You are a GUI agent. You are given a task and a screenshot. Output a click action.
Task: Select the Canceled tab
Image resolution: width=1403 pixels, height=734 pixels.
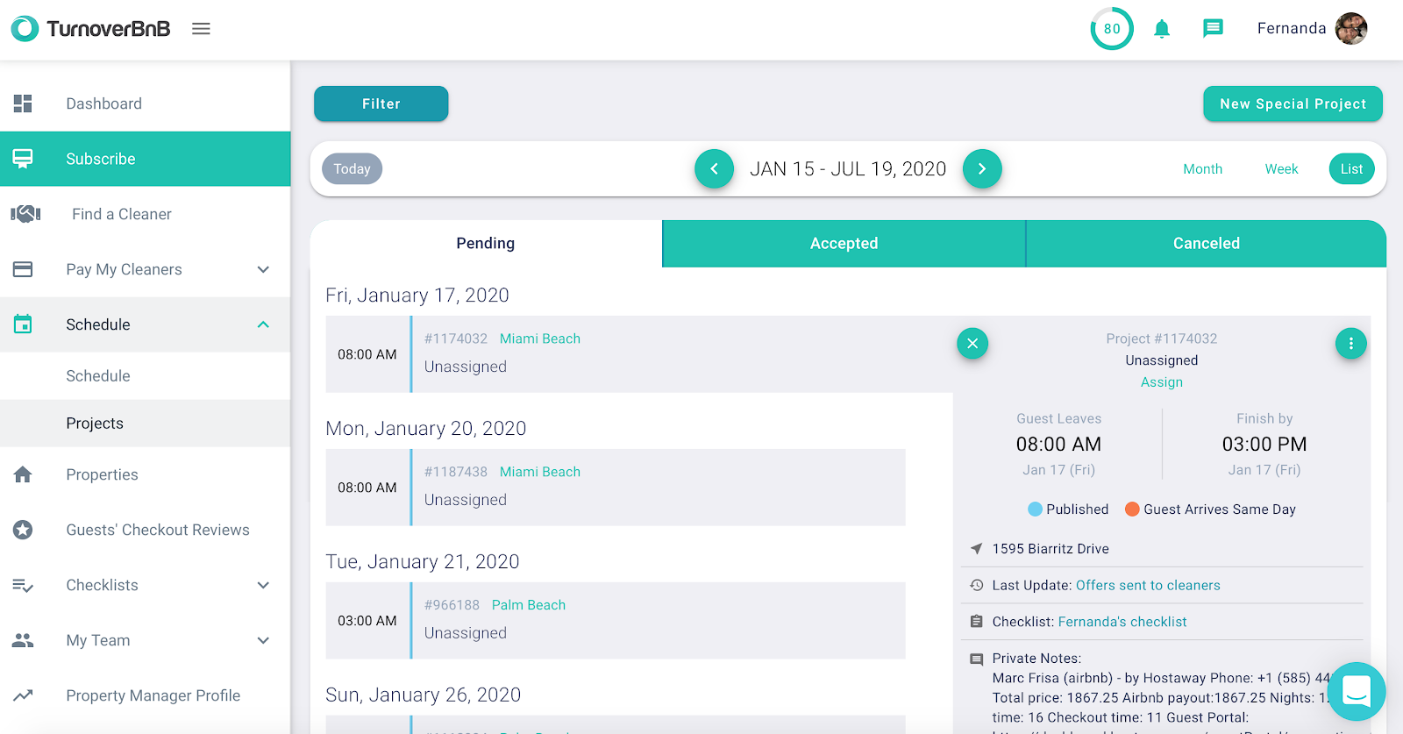(x=1207, y=243)
